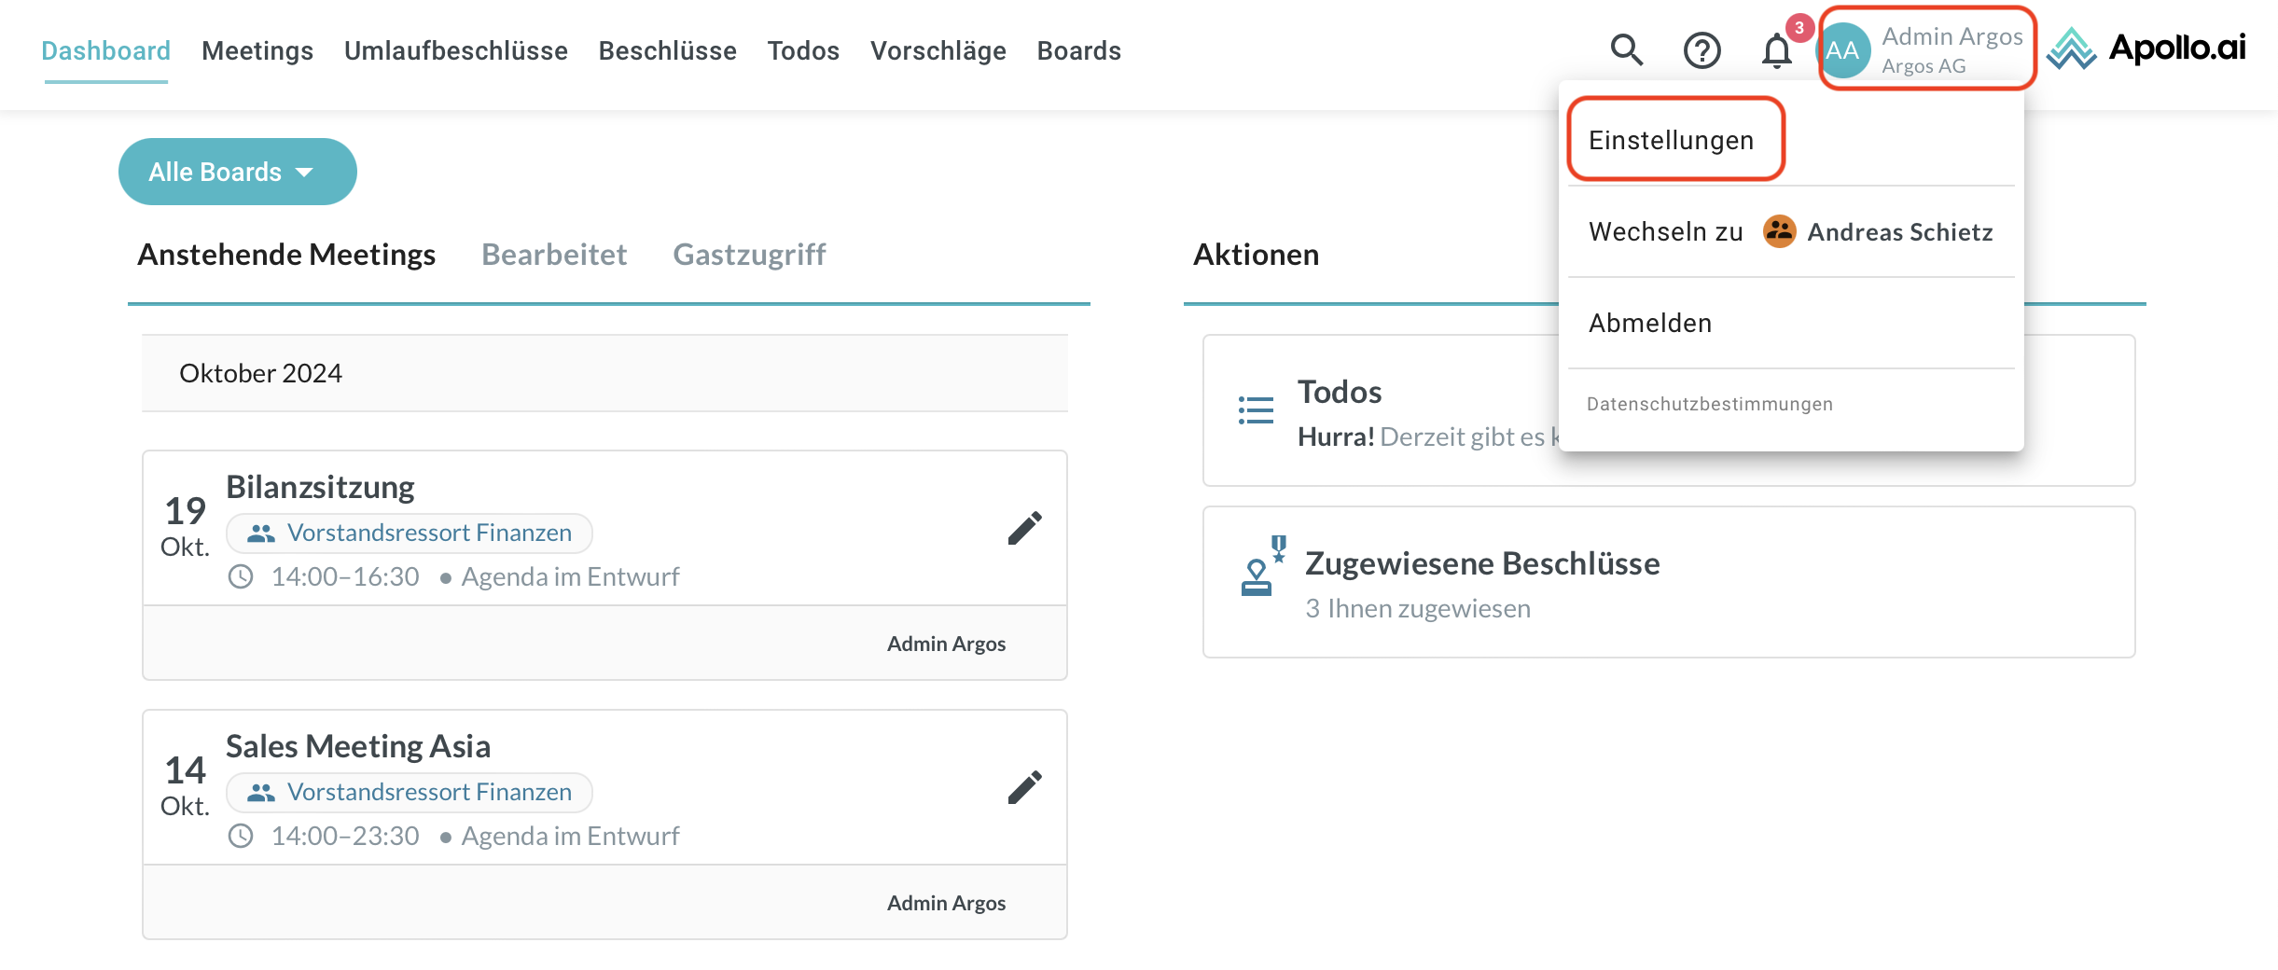Click Vorstandsressort Finanzen chip under Bilanzsitzung
Screen dimensions: 2278x970
[x=410, y=533]
